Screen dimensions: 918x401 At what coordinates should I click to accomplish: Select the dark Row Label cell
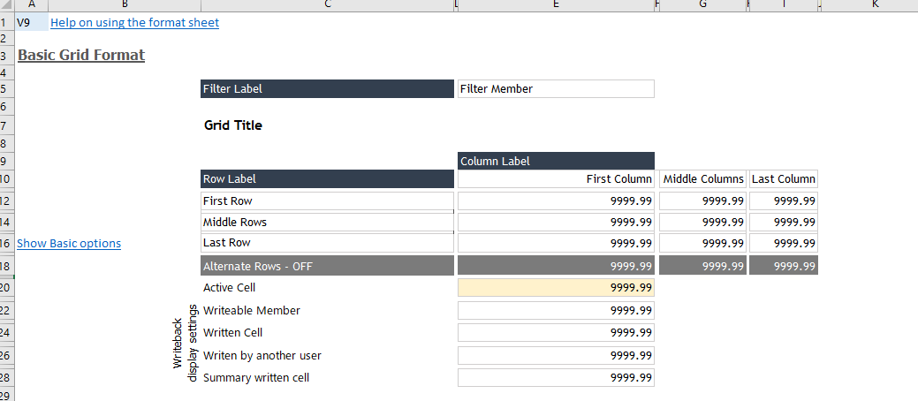point(327,179)
